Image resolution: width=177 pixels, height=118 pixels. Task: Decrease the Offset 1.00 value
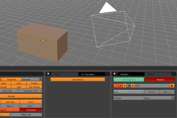point(11,115)
